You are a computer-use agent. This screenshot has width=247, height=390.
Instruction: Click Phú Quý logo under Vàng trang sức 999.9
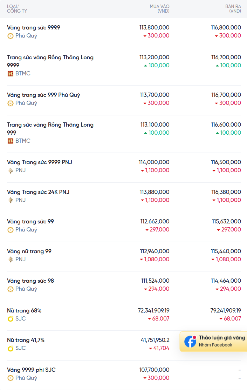(11, 36)
